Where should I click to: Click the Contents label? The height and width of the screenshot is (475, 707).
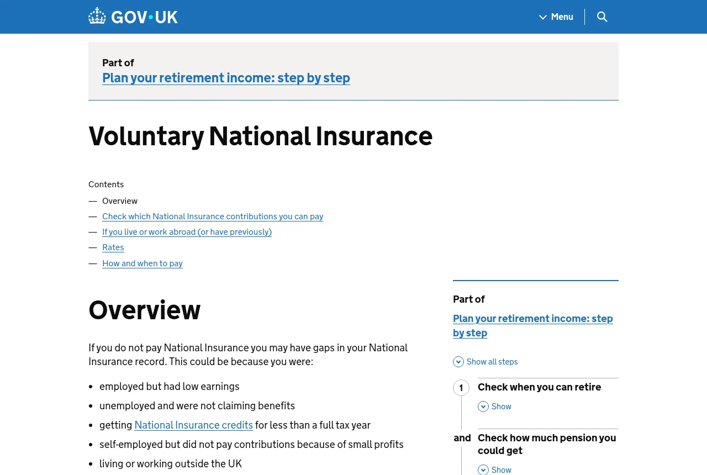coord(106,184)
